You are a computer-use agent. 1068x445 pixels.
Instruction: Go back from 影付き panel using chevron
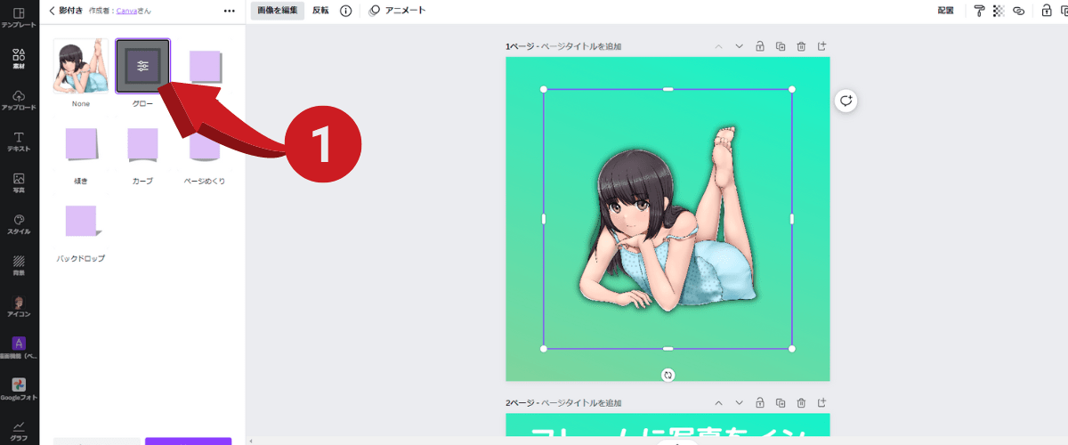click(53, 11)
